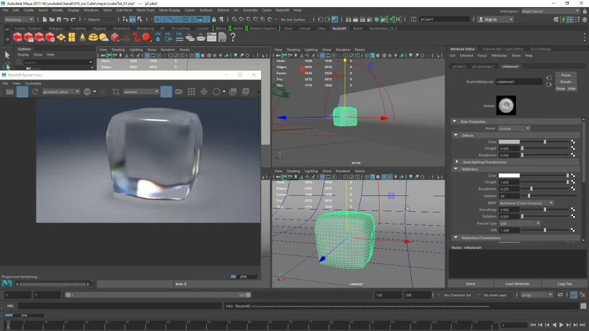Screen dimensions: 589x331
Task: Toggle the Reflection Roughness map checker button
Action: tap(573, 189)
